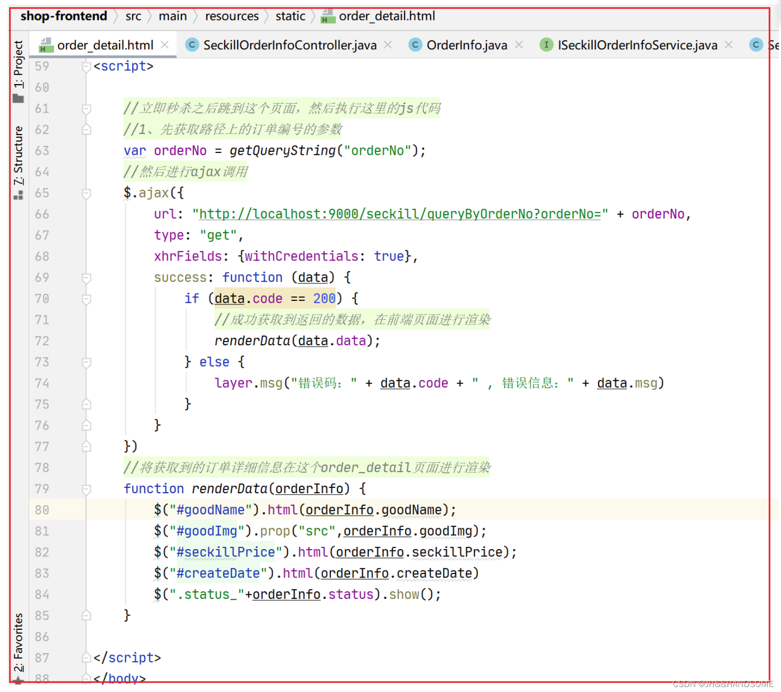Click the SeckillOrderInfoController class icon
The height and width of the screenshot is (692, 781).
click(192, 45)
